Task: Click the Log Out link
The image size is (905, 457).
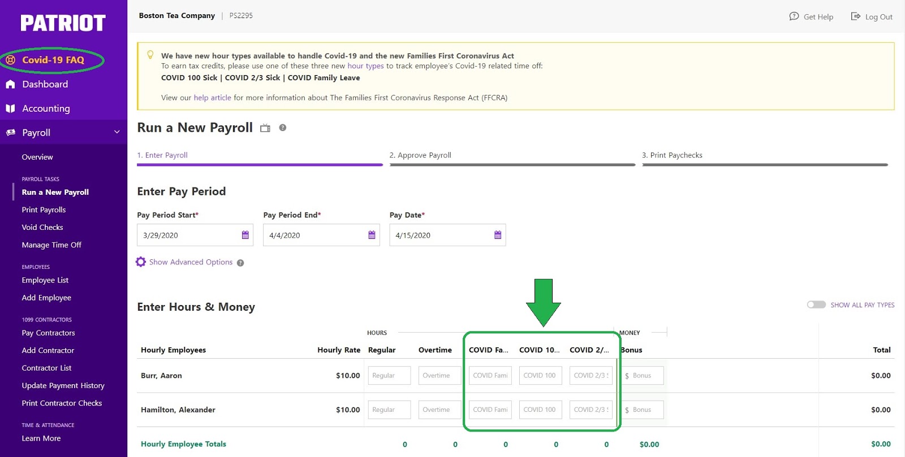Action: pyautogui.click(x=879, y=17)
